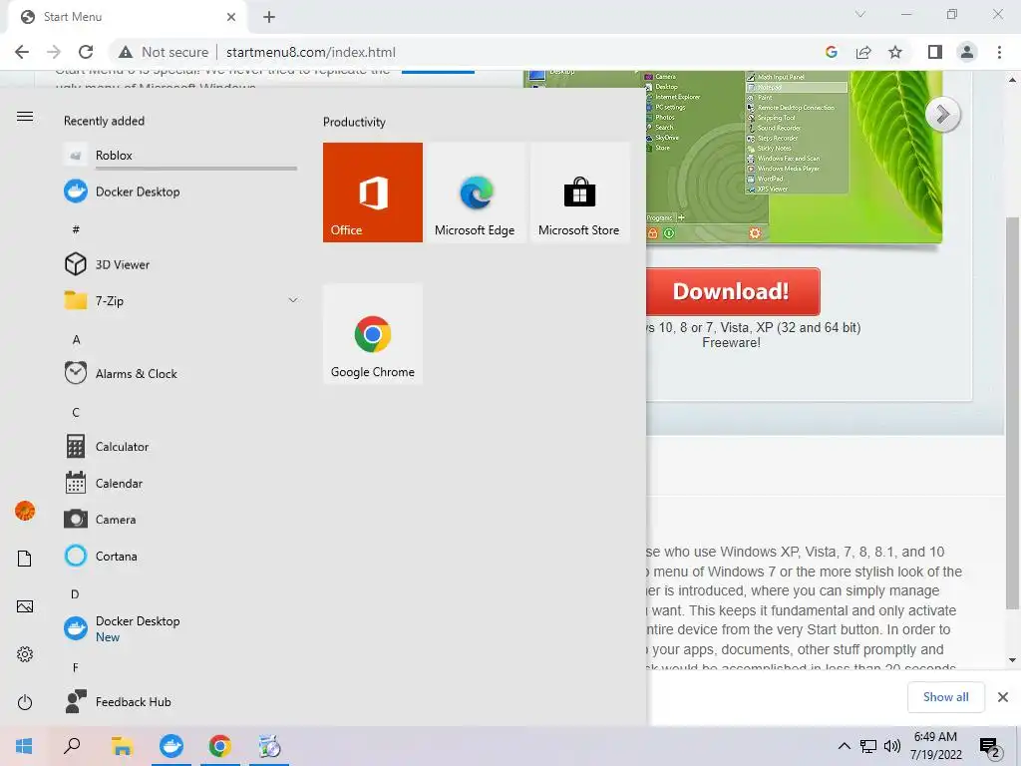Click the F letter group header
1021x766 pixels.
(x=76, y=667)
